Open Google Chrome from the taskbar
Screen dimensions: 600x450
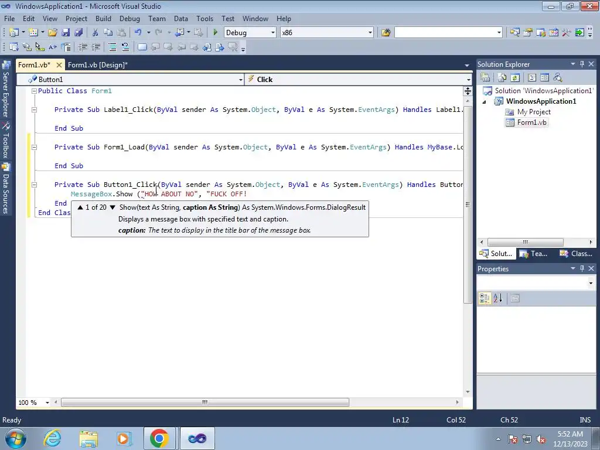(x=159, y=438)
